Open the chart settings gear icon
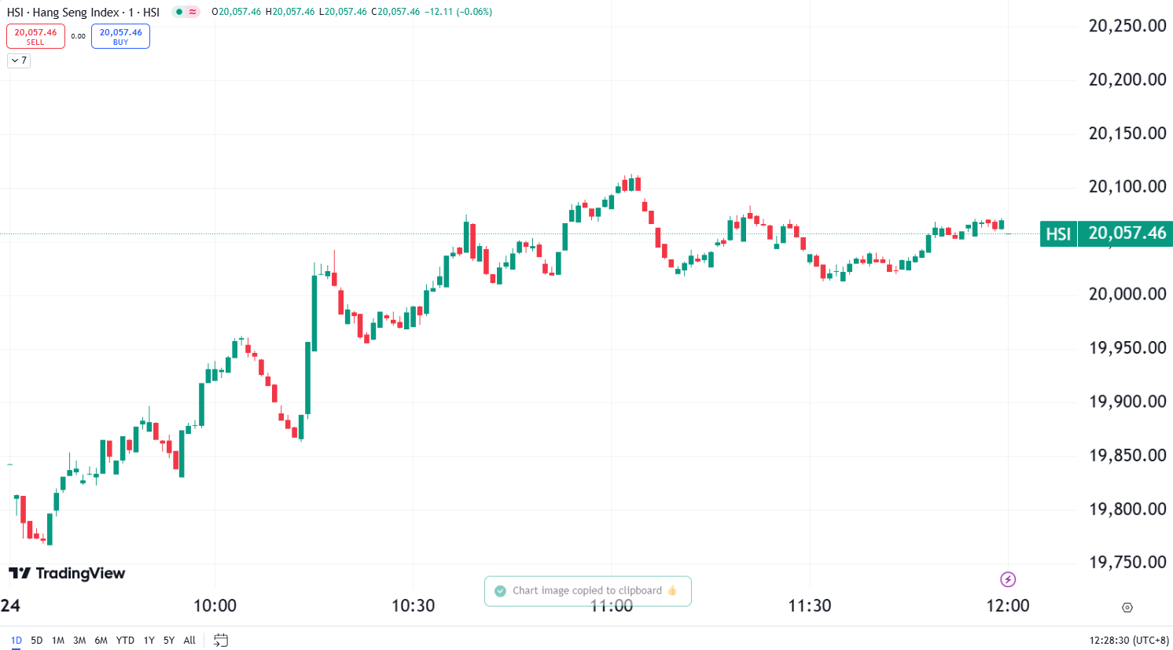This screenshot has width=1173, height=650. [1127, 608]
